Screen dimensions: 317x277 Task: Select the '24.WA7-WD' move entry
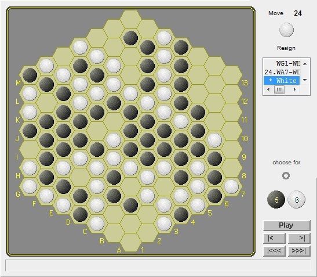tap(282, 72)
